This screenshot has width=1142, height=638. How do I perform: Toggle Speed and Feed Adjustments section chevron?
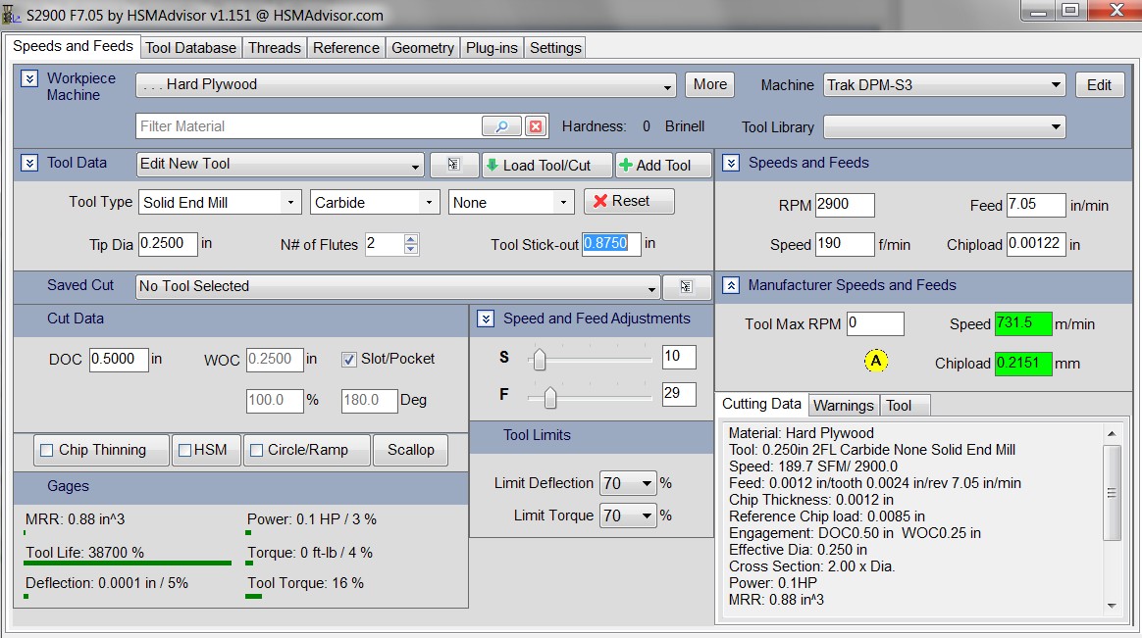click(x=486, y=319)
